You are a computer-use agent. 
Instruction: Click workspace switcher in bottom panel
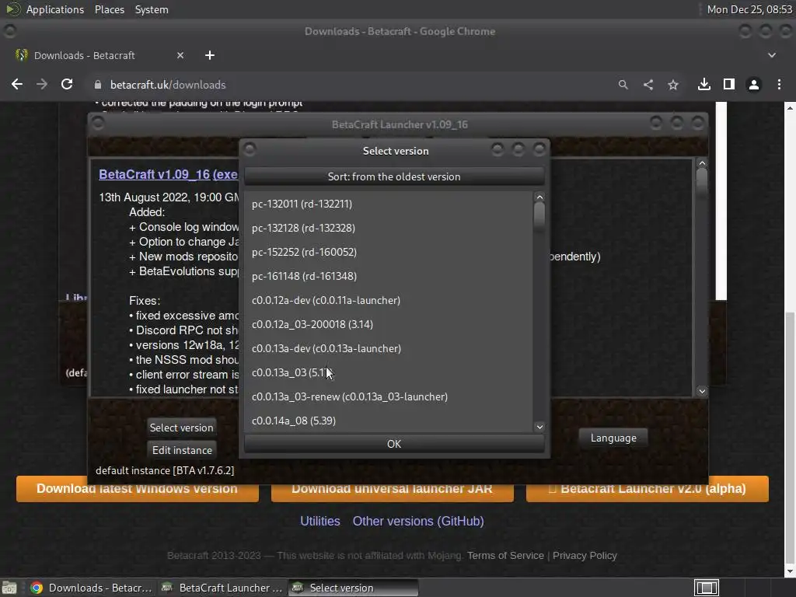click(707, 588)
